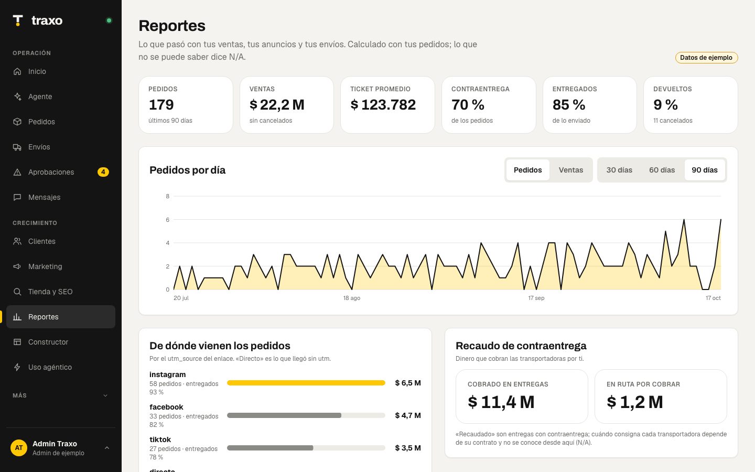Click the green status dot indicator
The width and height of the screenshot is (755, 472).
coord(109,20)
